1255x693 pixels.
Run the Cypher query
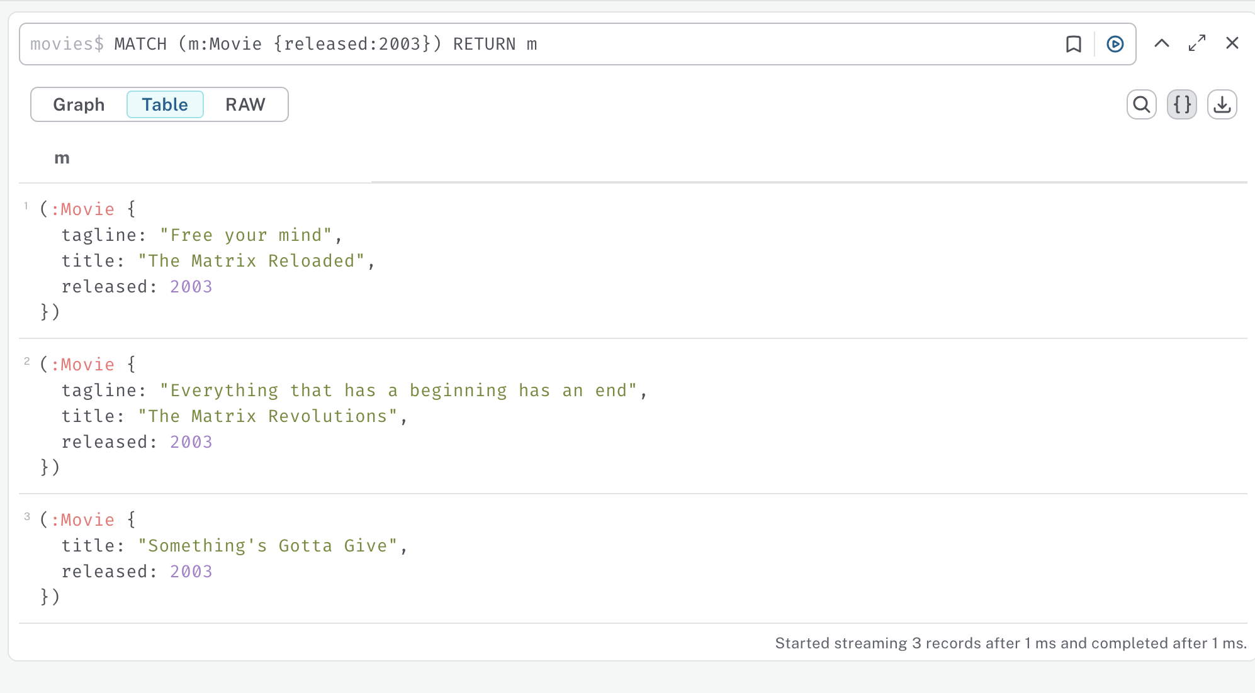point(1115,44)
